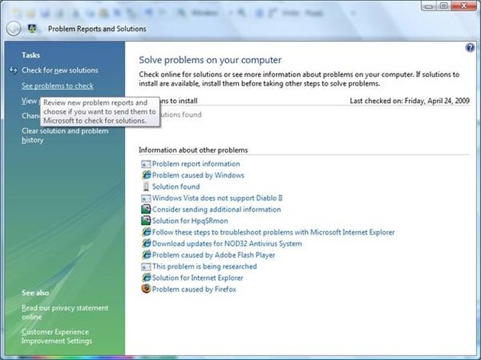Open Check for new solutions task
Screen dimensions: 481x360
[60, 70]
